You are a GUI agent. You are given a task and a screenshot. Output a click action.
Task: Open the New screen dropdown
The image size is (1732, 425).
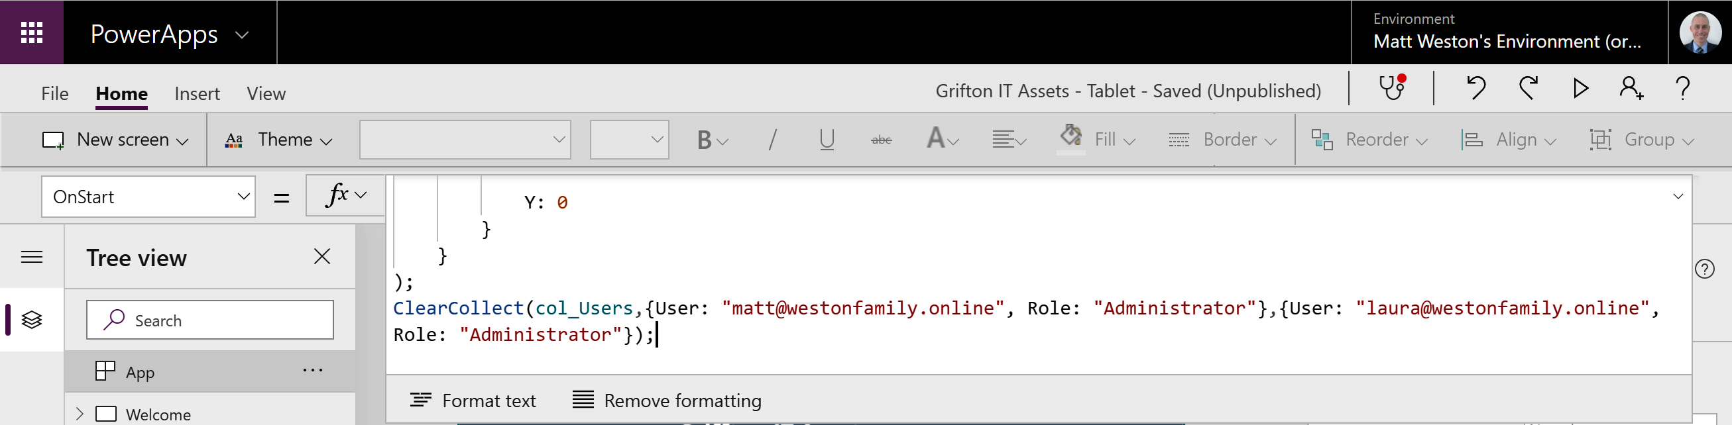click(114, 140)
